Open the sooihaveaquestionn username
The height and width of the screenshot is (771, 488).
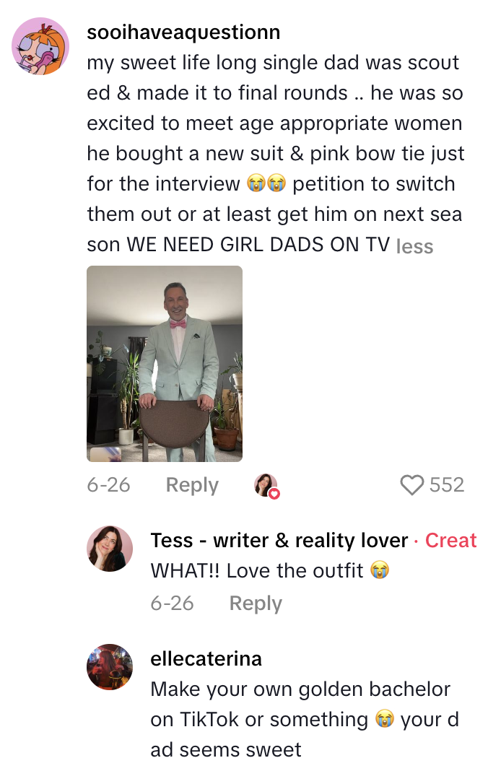pos(183,32)
